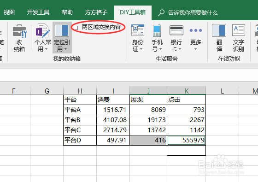
Task: Select cell with value 8069
Action: click(148, 110)
